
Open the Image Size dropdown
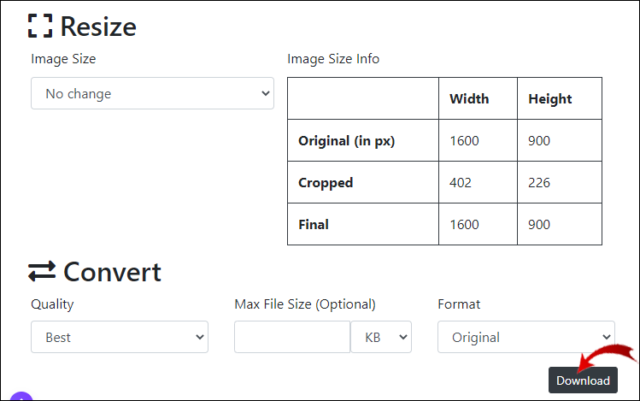pos(152,94)
